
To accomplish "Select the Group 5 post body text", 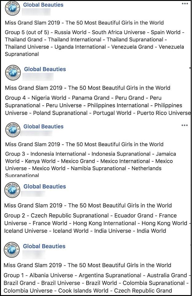I will click(92, 43).
